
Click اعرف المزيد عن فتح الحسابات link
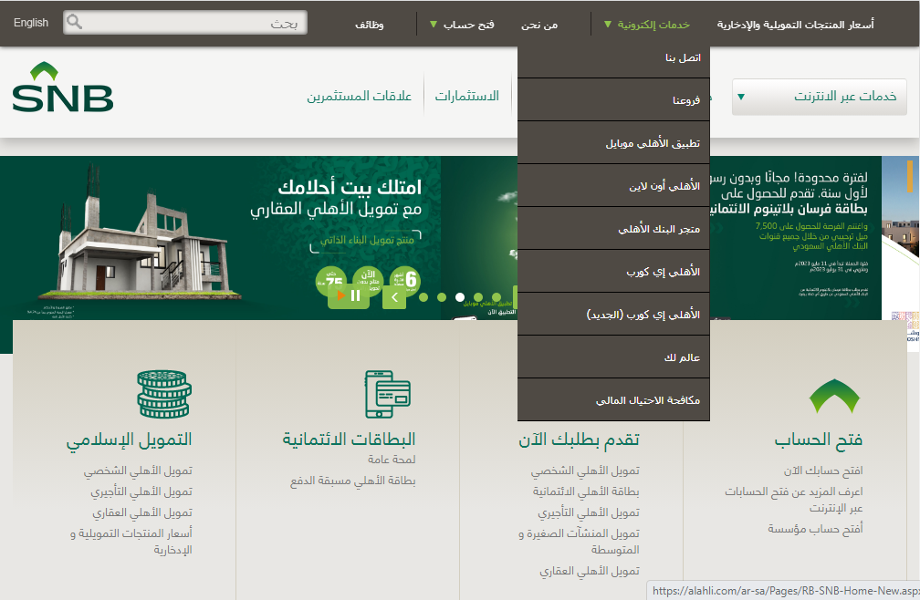793,499
